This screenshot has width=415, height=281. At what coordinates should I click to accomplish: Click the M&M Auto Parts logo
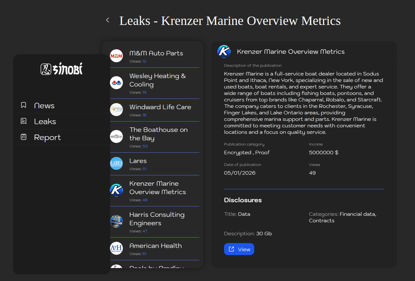116,56
